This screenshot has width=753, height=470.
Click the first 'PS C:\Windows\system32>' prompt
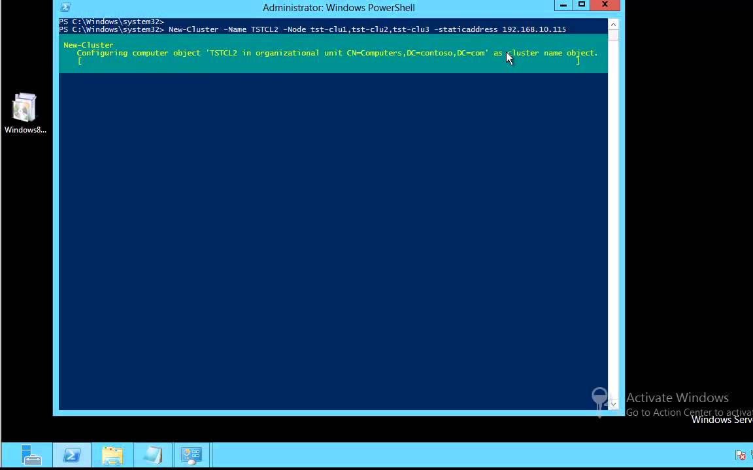coord(111,22)
